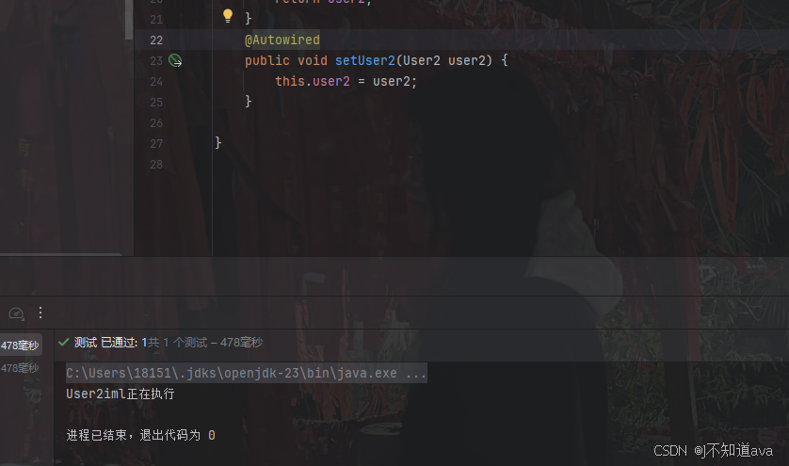This screenshot has width=789, height=466.
Task: Select the second dimmed 478毫秒 test entry
Action: coord(20,368)
